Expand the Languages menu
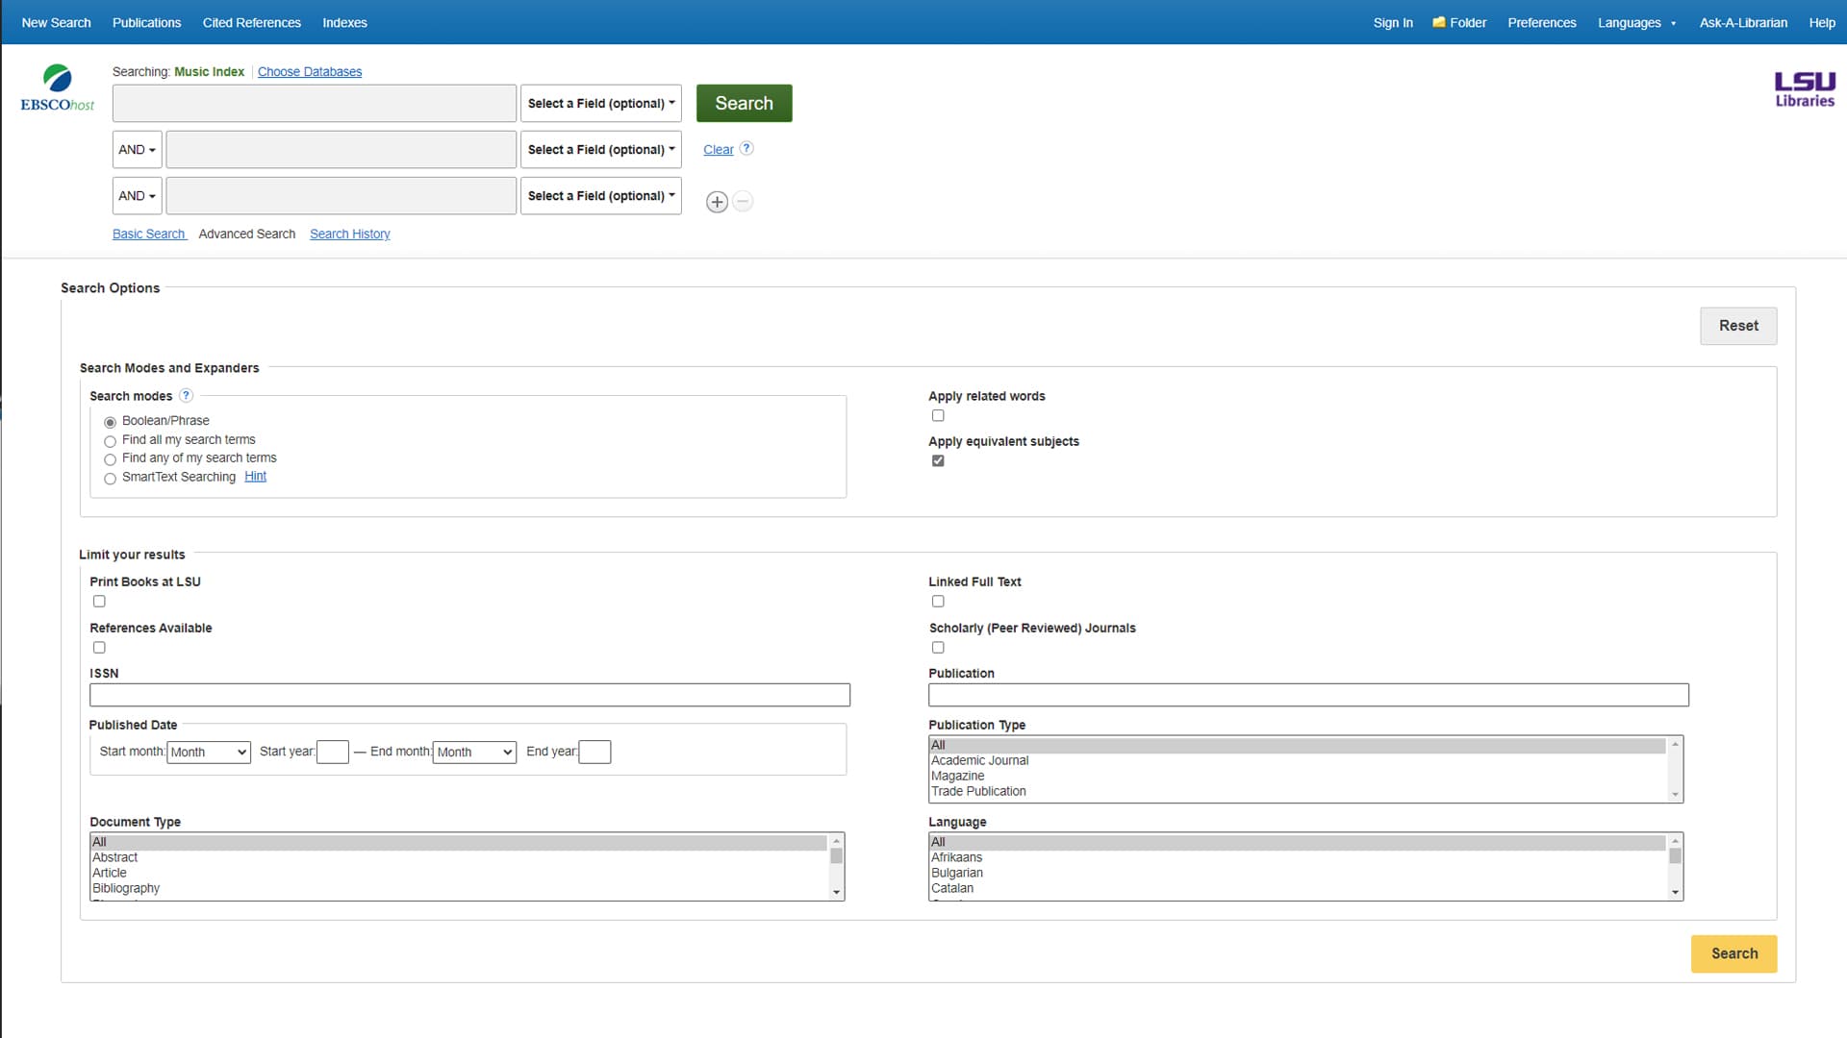 click(x=1636, y=22)
